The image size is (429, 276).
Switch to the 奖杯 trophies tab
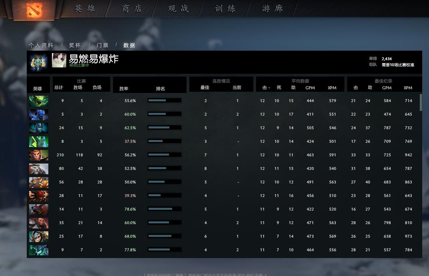click(x=75, y=45)
